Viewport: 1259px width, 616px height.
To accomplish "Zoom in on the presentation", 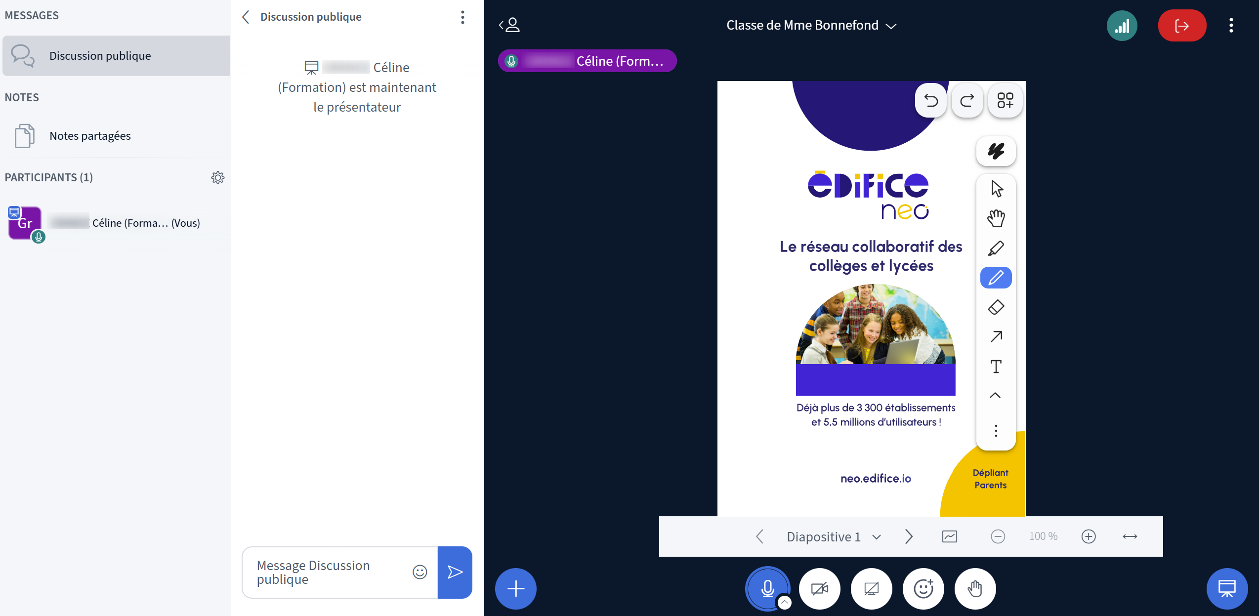I will [1089, 536].
